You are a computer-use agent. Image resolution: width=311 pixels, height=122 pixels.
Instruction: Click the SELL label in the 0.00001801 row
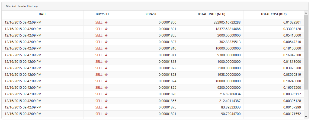point(99,29)
